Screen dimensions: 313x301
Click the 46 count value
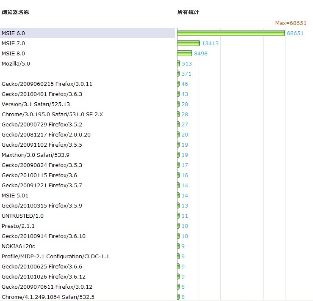[185, 84]
